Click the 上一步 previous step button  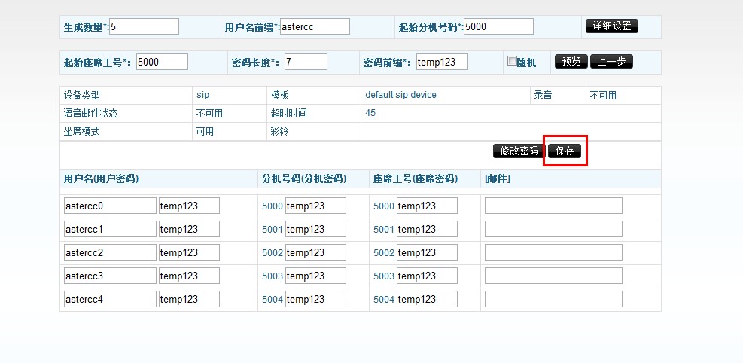[x=611, y=62]
